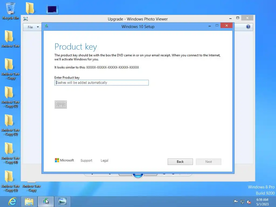276x207 pixels.
Task: Switch to Windows 10 Setup taskbar button
Action: coord(46,202)
